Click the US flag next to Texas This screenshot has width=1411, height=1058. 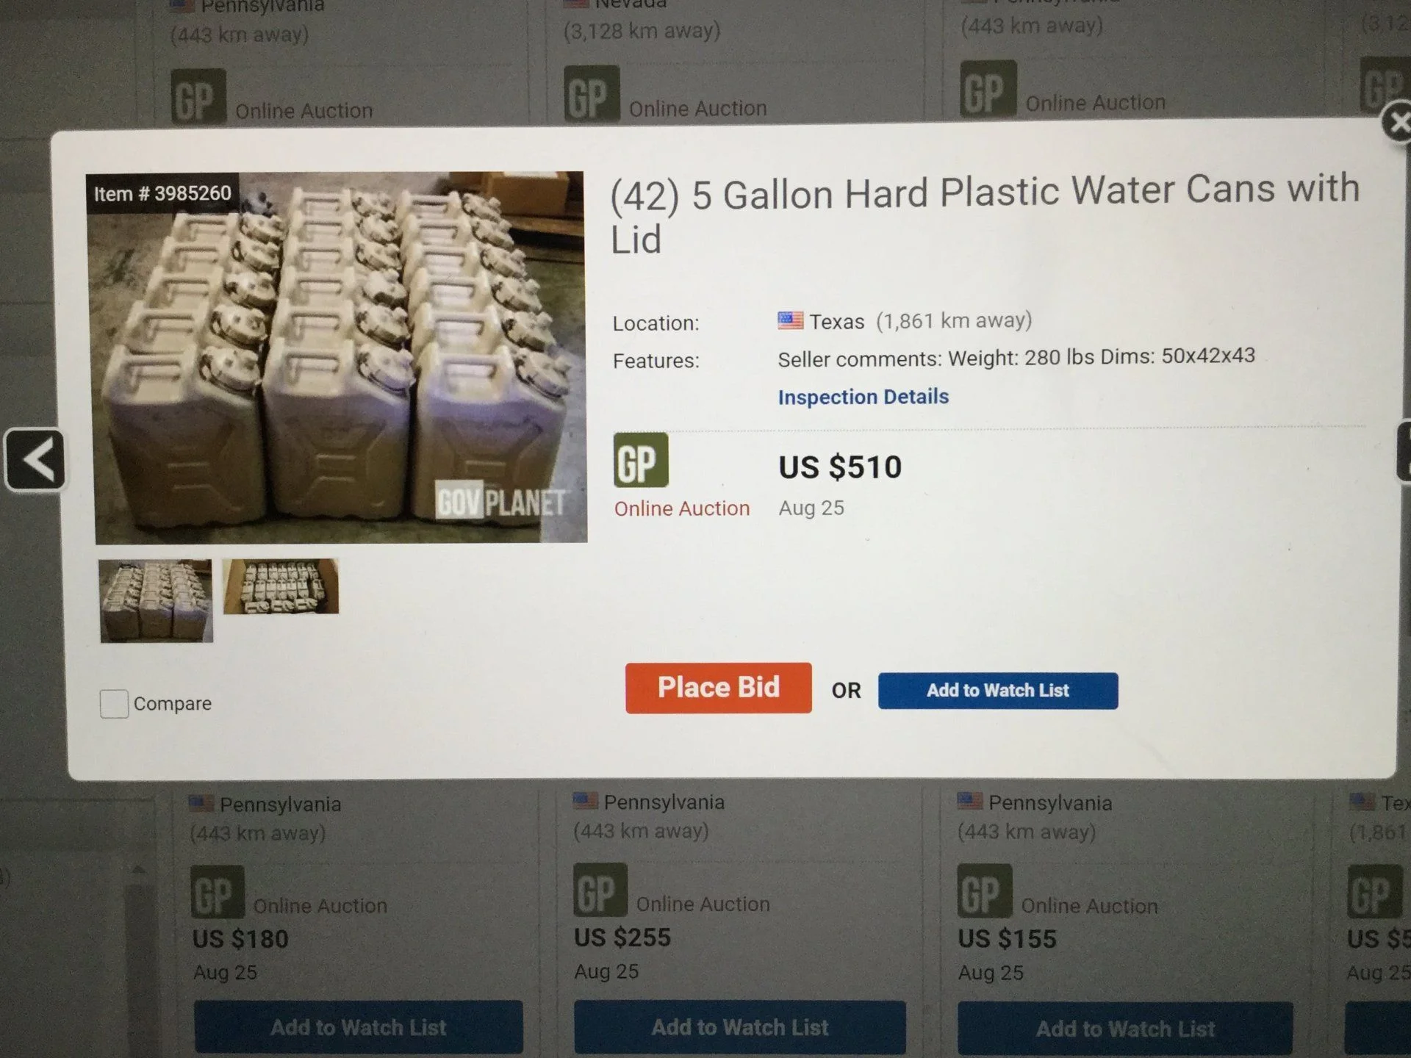[x=790, y=321]
